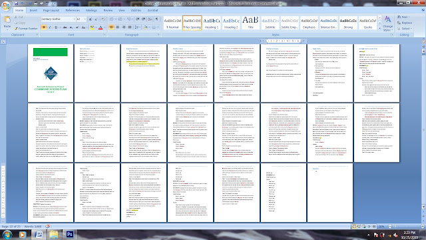Select the green cover page thumbnail

[51, 73]
